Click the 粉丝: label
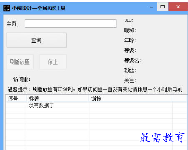The height and width of the screenshot is (150, 188). [130, 70]
